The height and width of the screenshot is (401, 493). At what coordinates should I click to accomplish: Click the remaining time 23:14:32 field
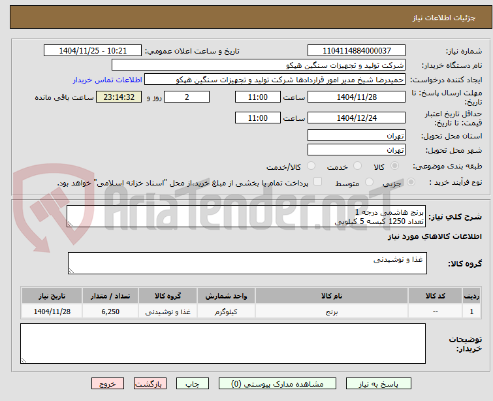click(119, 97)
